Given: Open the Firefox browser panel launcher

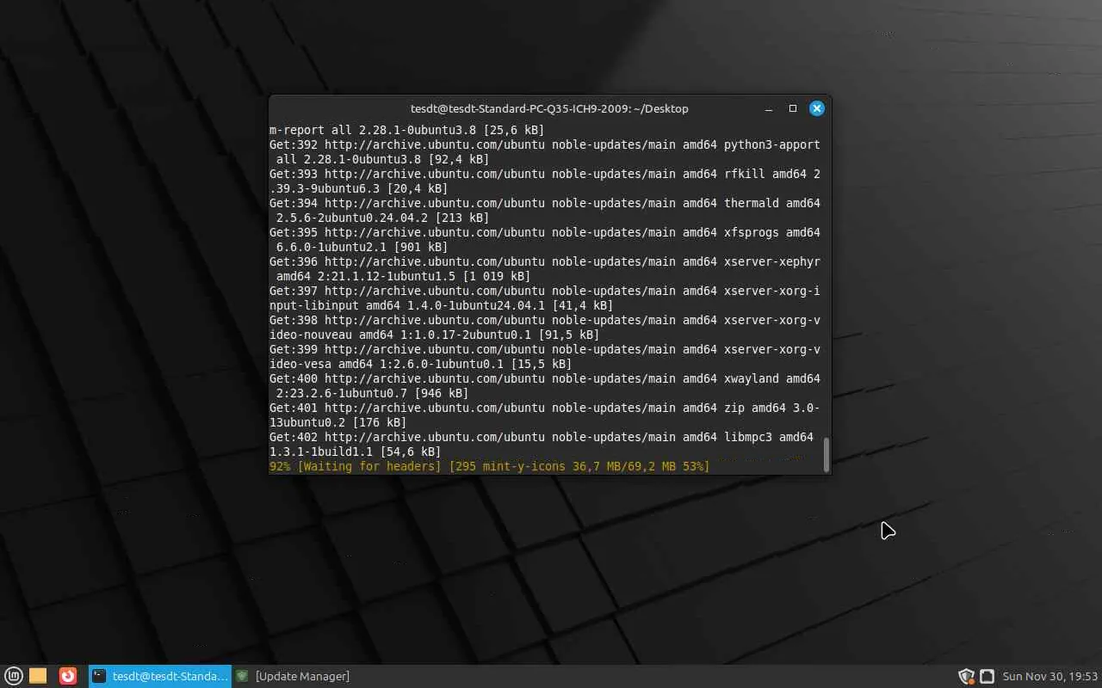Looking at the screenshot, I should [68, 676].
